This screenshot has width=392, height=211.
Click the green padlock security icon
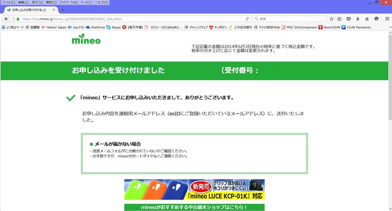(18, 19)
